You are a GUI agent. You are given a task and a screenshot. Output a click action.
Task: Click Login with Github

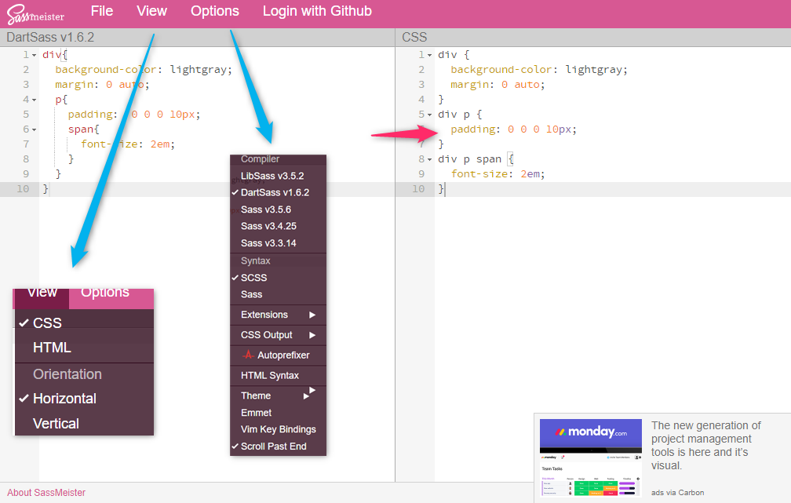[x=317, y=11]
